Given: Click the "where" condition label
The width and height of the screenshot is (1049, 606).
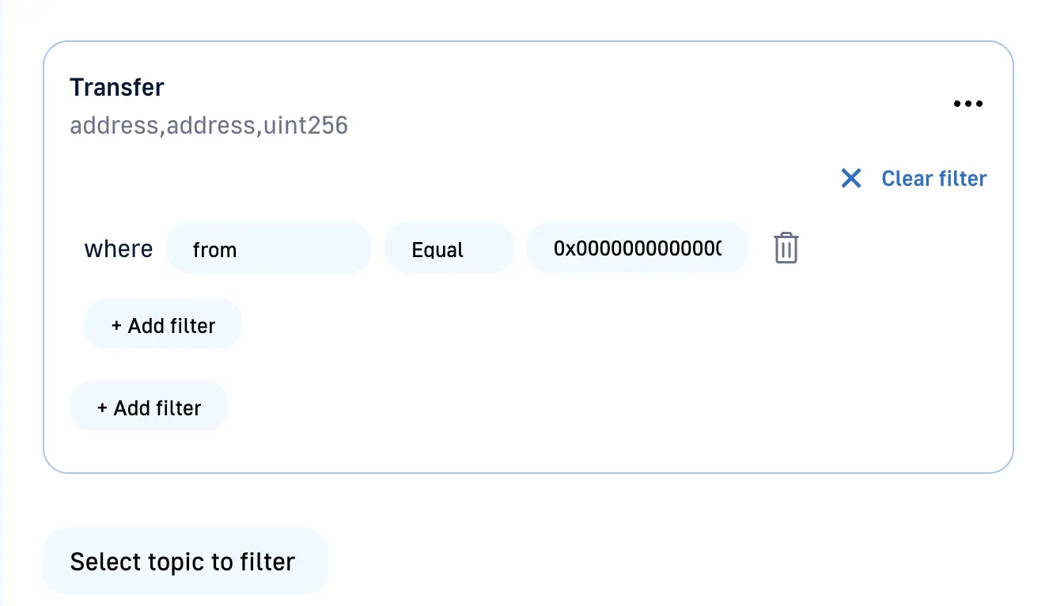Looking at the screenshot, I should pyautogui.click(x=119, y=248).
